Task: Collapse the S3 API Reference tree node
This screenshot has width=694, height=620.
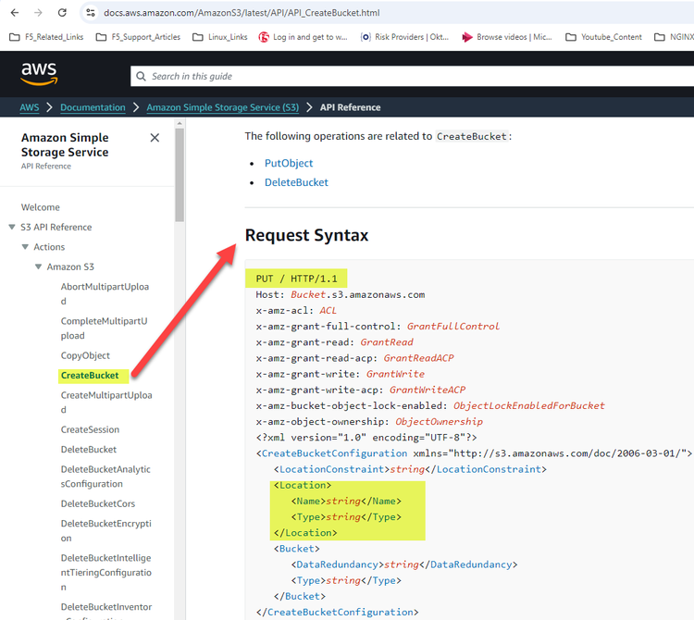Action: click(x=12, y=227)
